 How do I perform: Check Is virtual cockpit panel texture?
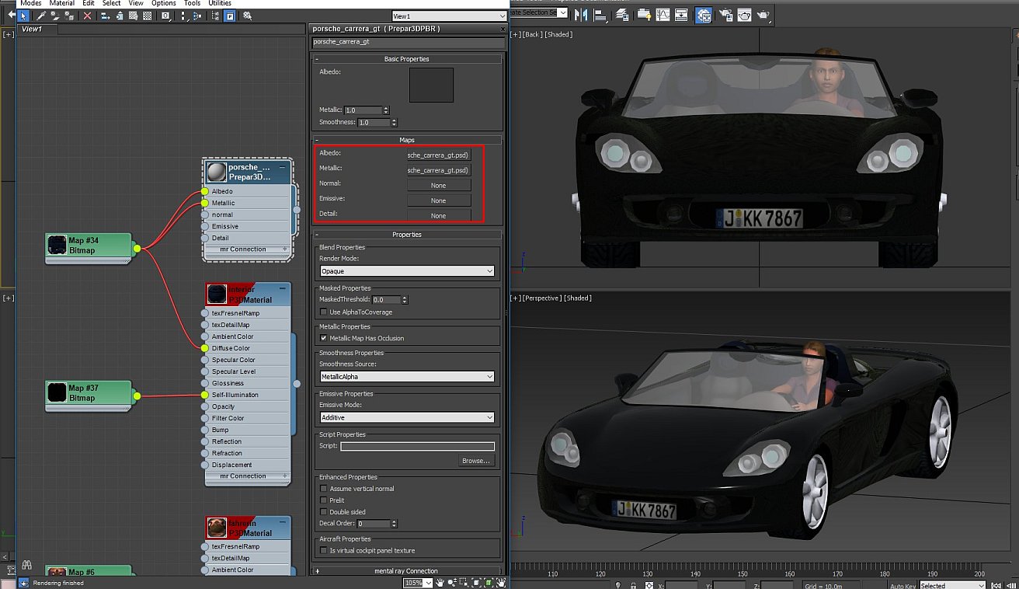[323, 551]
